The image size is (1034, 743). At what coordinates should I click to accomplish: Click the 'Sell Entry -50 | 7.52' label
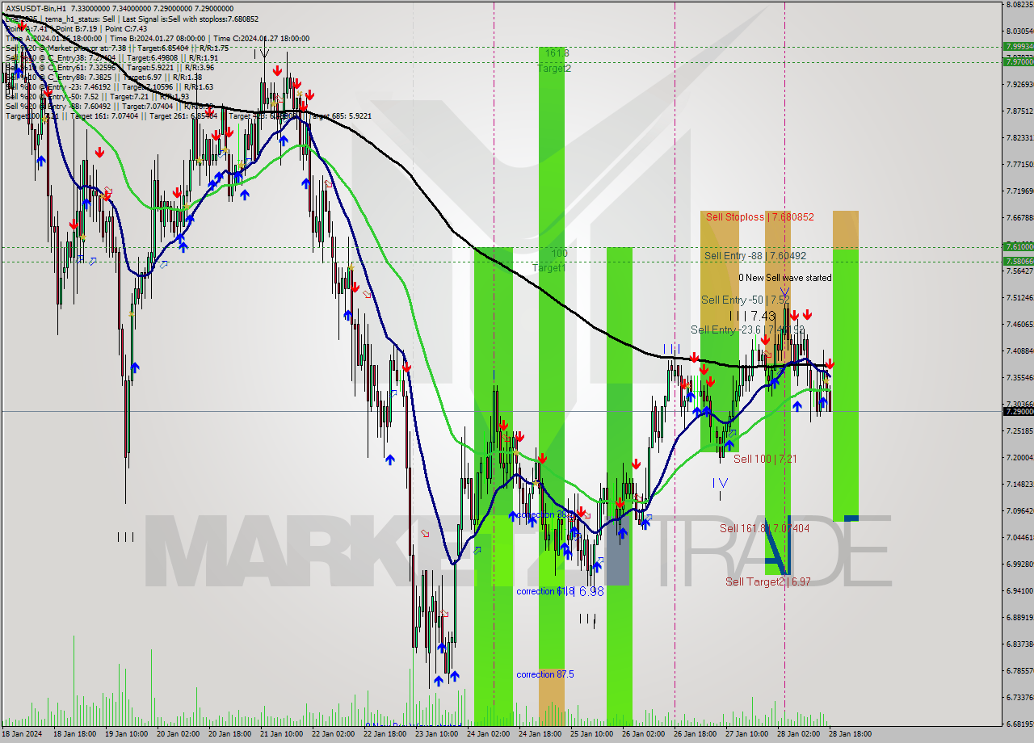click(745, 300)
